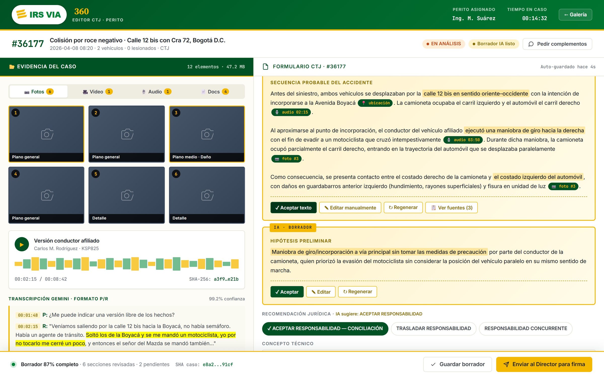Click transcript timestamp 00:02:15

click(28, 326)
